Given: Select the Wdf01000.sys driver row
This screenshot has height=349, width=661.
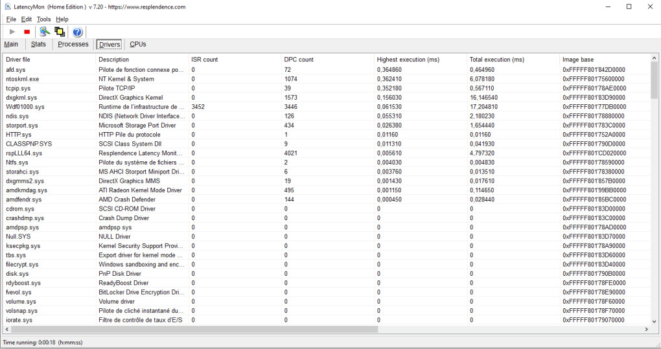Looking at the screenshot, I should (x=327, y=107).
